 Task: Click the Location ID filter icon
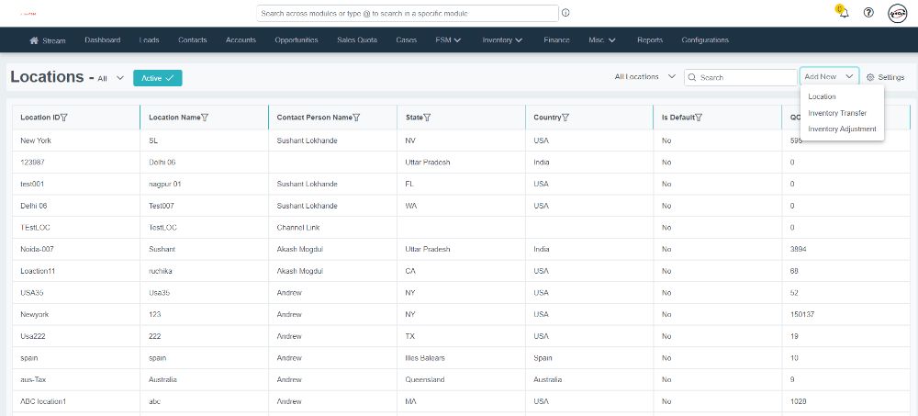coord(64,118)
